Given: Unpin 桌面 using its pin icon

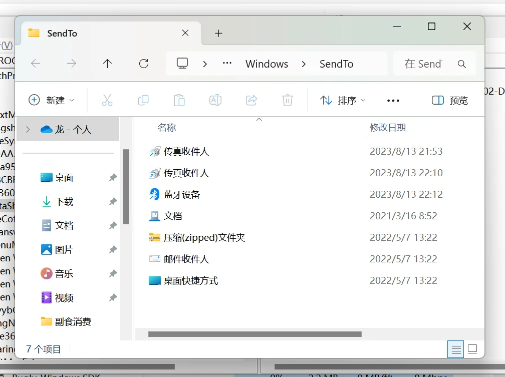Looking at the screenshot, I should [113, 177].
